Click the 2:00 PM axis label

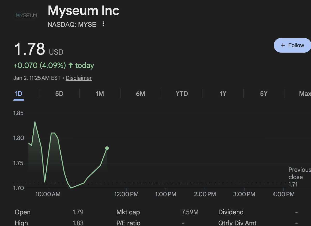coord(205,194)
